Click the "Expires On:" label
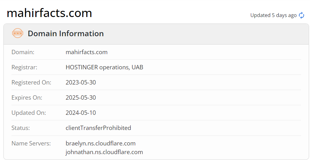The height and width of the screenshot is (164, 310). click(x=27, y=97)
